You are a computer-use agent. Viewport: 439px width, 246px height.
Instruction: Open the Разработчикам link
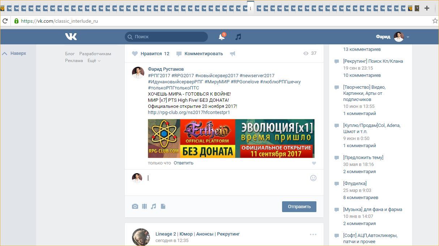click(95, 54)
